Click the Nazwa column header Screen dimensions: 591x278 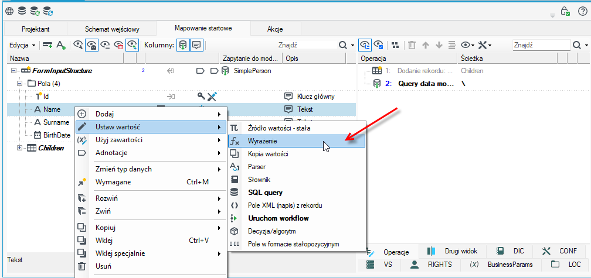66,59
